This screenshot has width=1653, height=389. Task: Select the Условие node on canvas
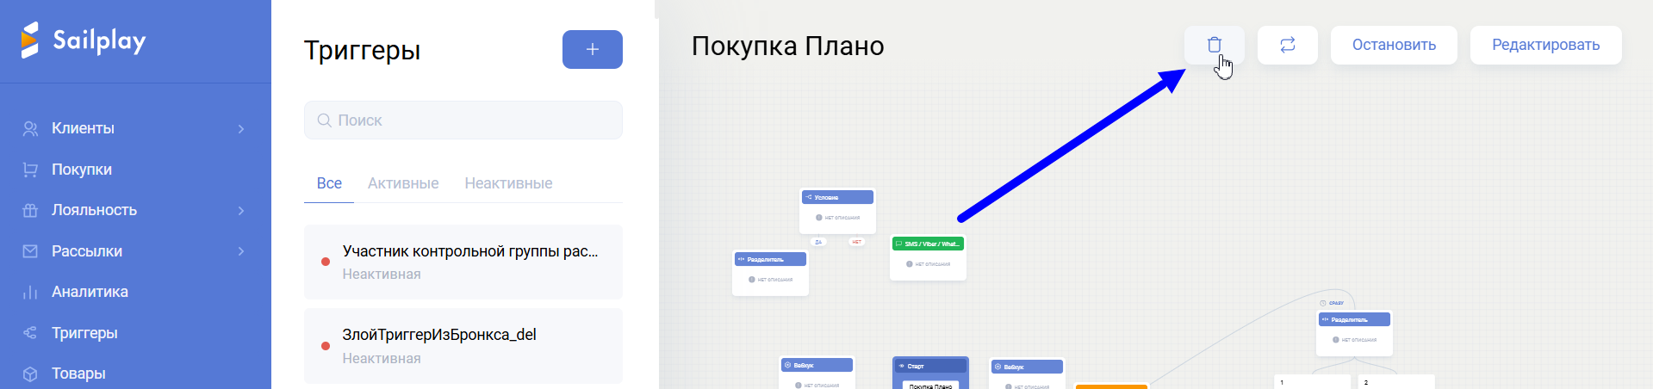[837, 198]
